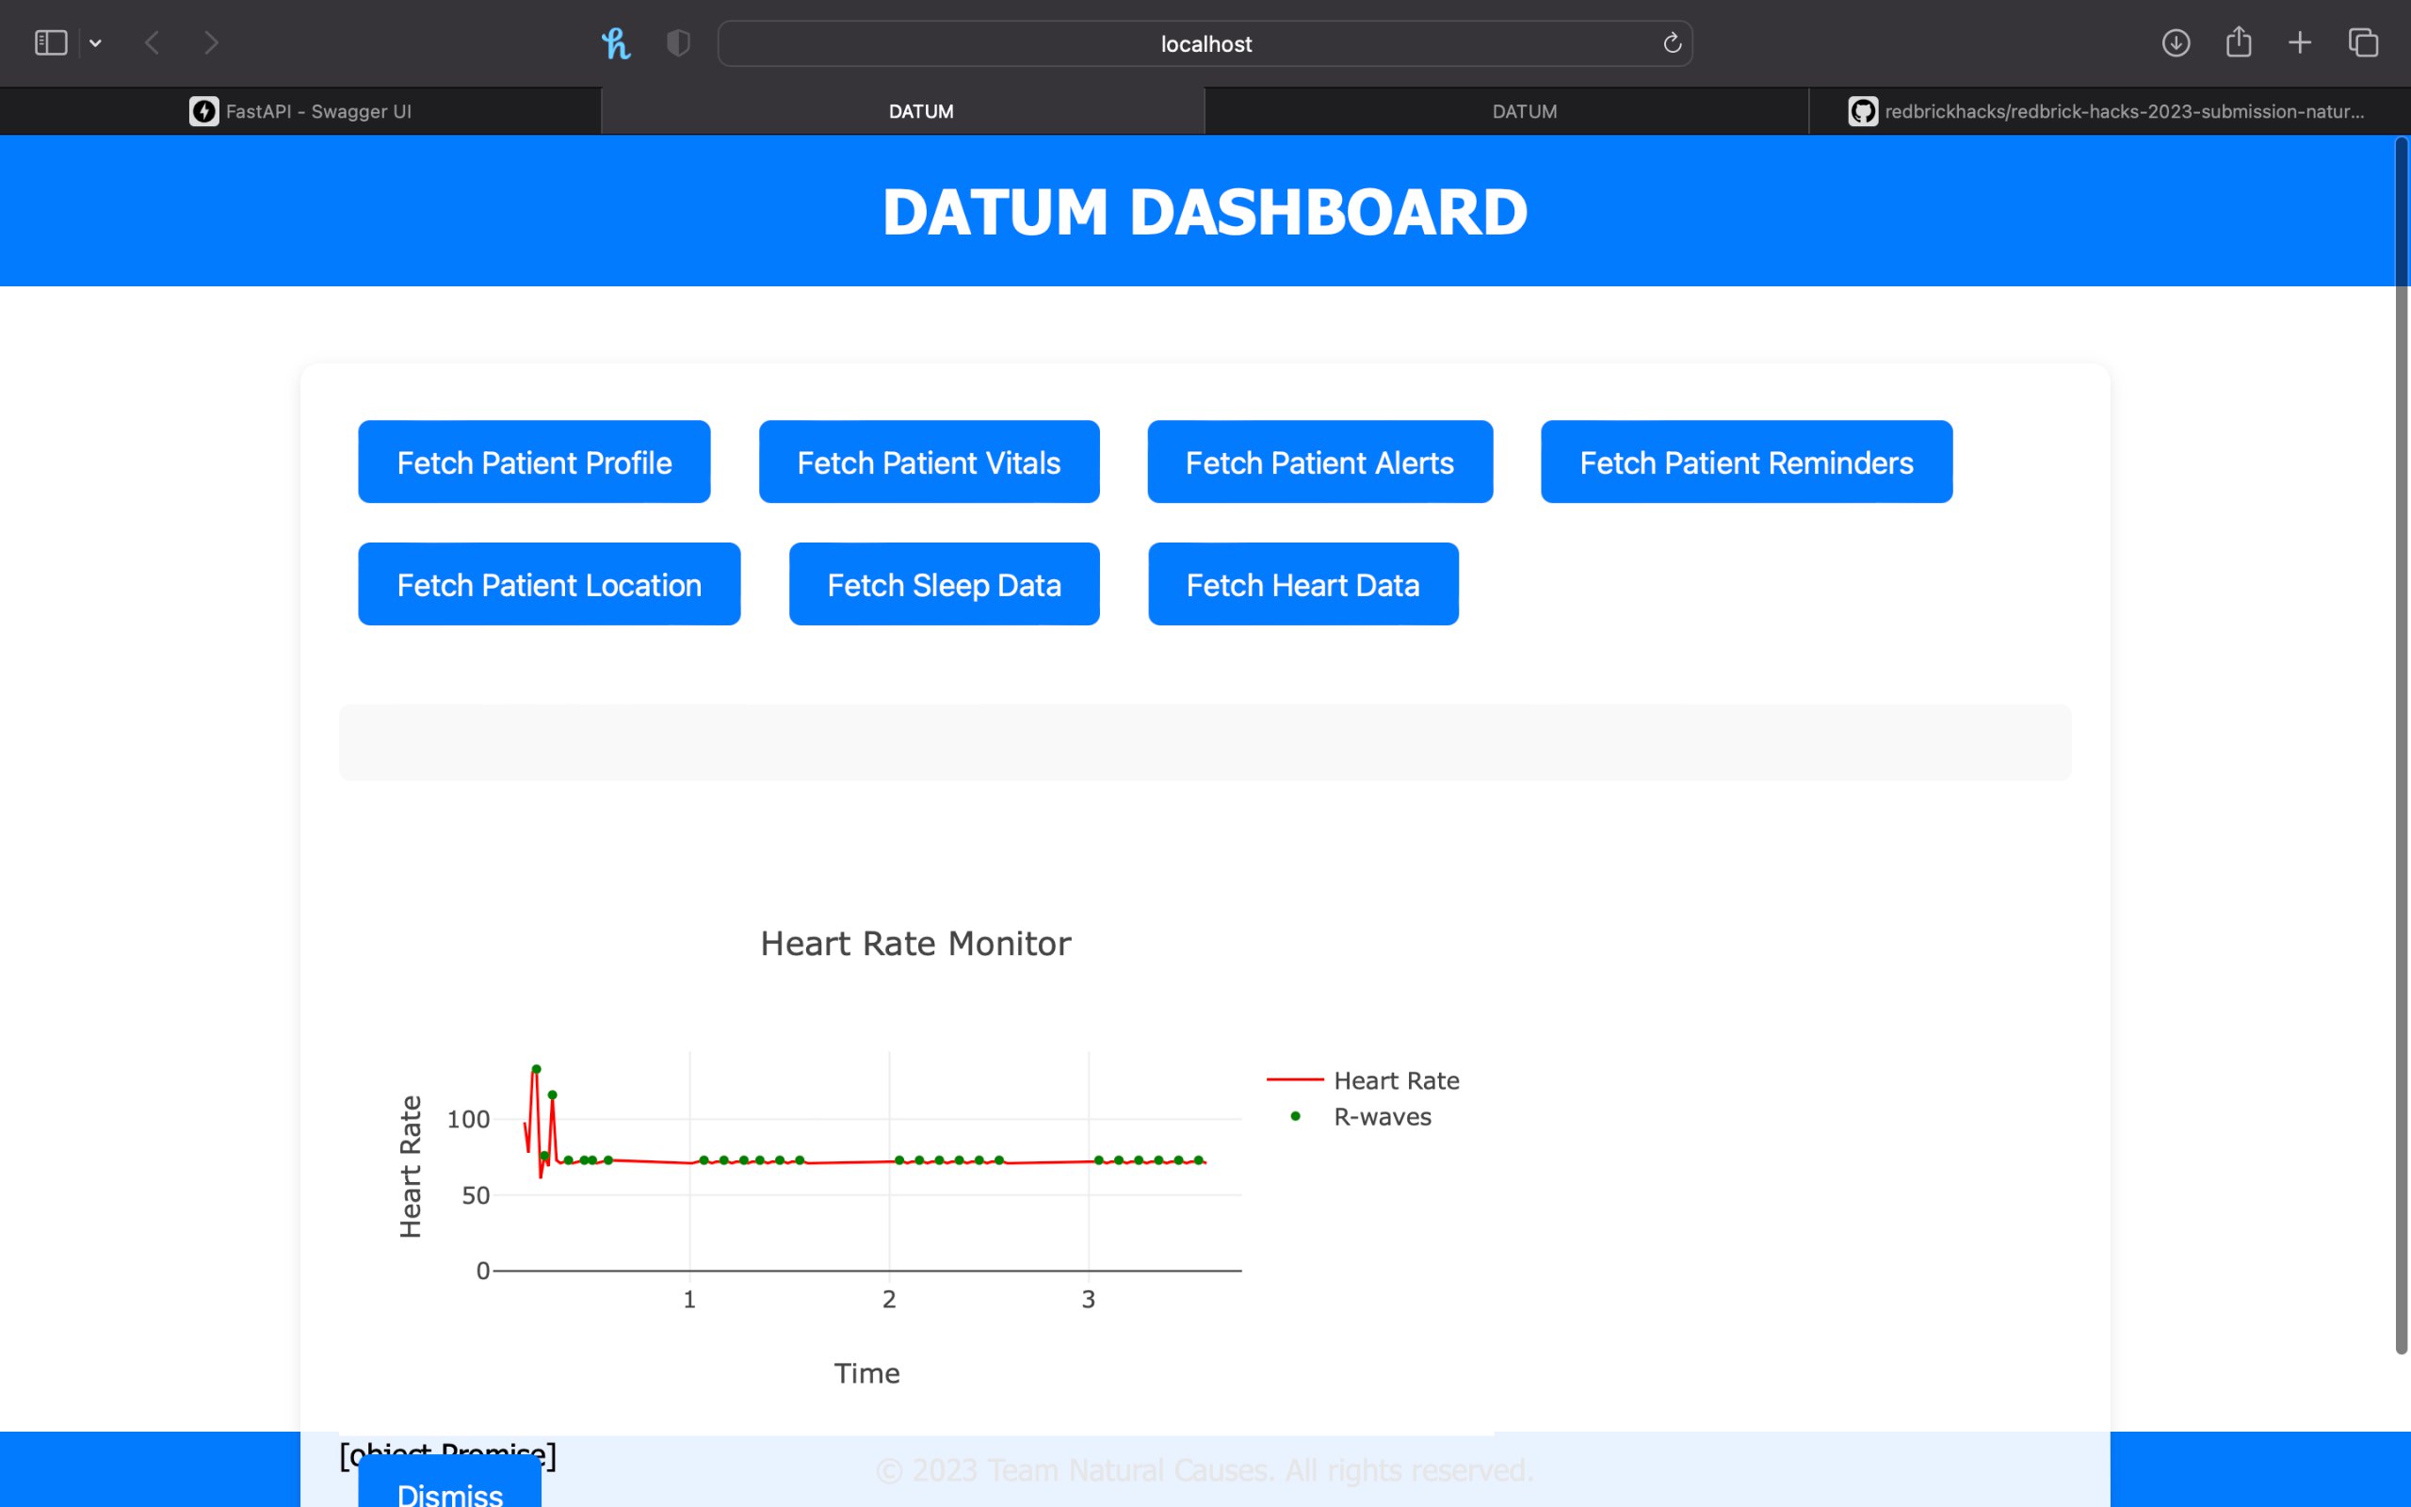Click the page vertical scrollbar

click(x=2401, y=748)
